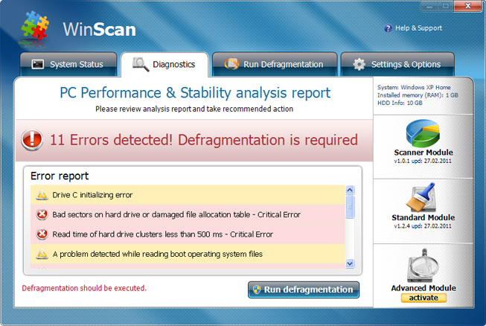Click the Scanner Module pie chart icon
The height and width of the screenshot is (326, 486).
pos(423,133)
